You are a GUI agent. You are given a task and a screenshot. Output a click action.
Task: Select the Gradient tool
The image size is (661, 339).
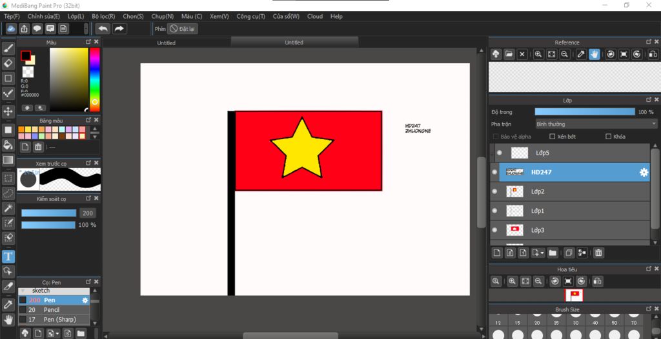point(8,160)
